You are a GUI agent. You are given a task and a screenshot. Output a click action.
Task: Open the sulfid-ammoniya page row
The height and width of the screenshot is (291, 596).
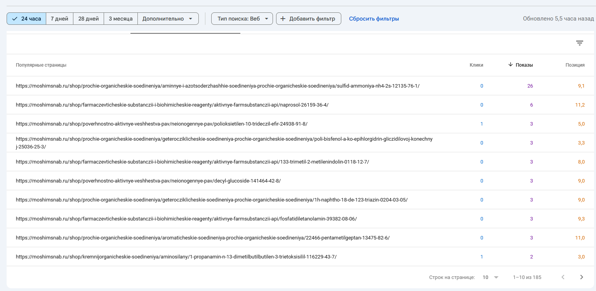tap(217, 86)
